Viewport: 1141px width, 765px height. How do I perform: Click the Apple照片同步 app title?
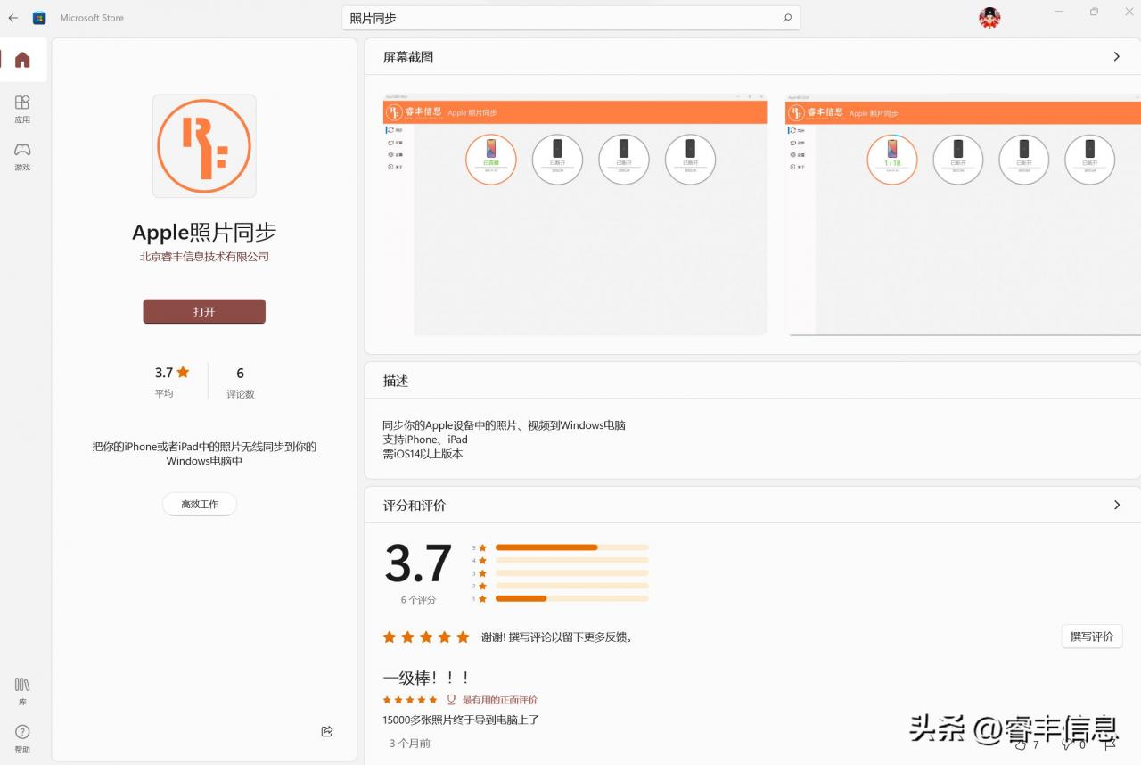click(204, 232)
